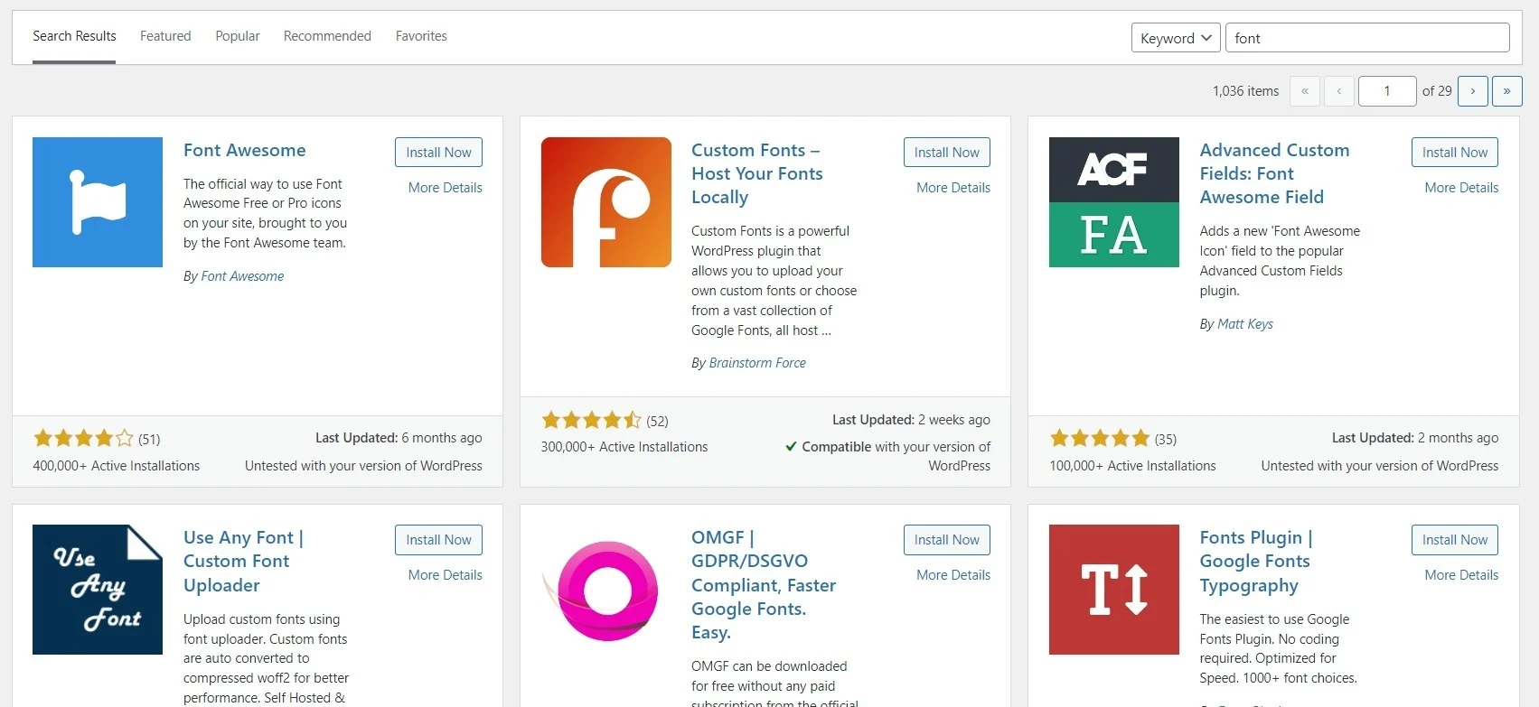The height and width of the screenshot is (707, 1539).
Task: Jump to the last results page
Action: [x=1507, y=91]
